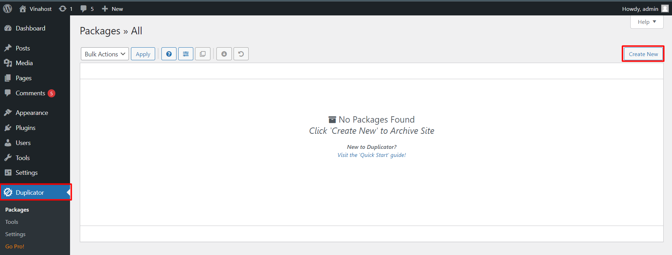Expand the Help tab dropdown

click(646, 22)
